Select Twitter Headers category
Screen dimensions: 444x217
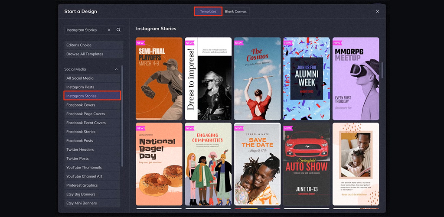92,149
